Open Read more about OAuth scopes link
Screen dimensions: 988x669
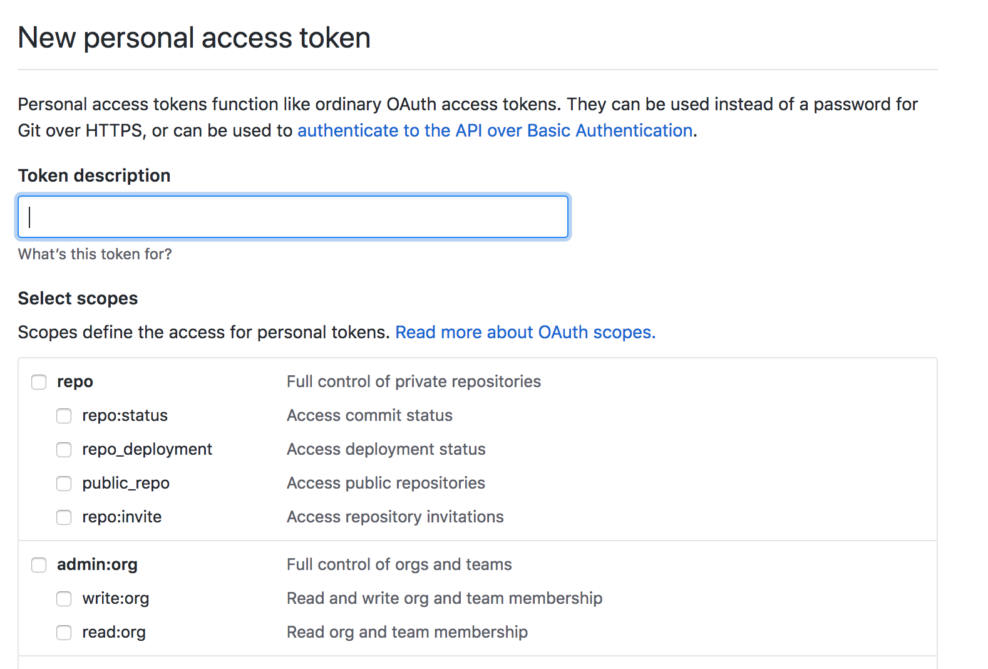[x=525, y=332]
